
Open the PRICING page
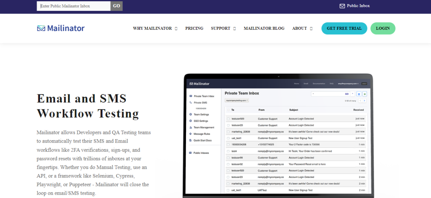194,29
